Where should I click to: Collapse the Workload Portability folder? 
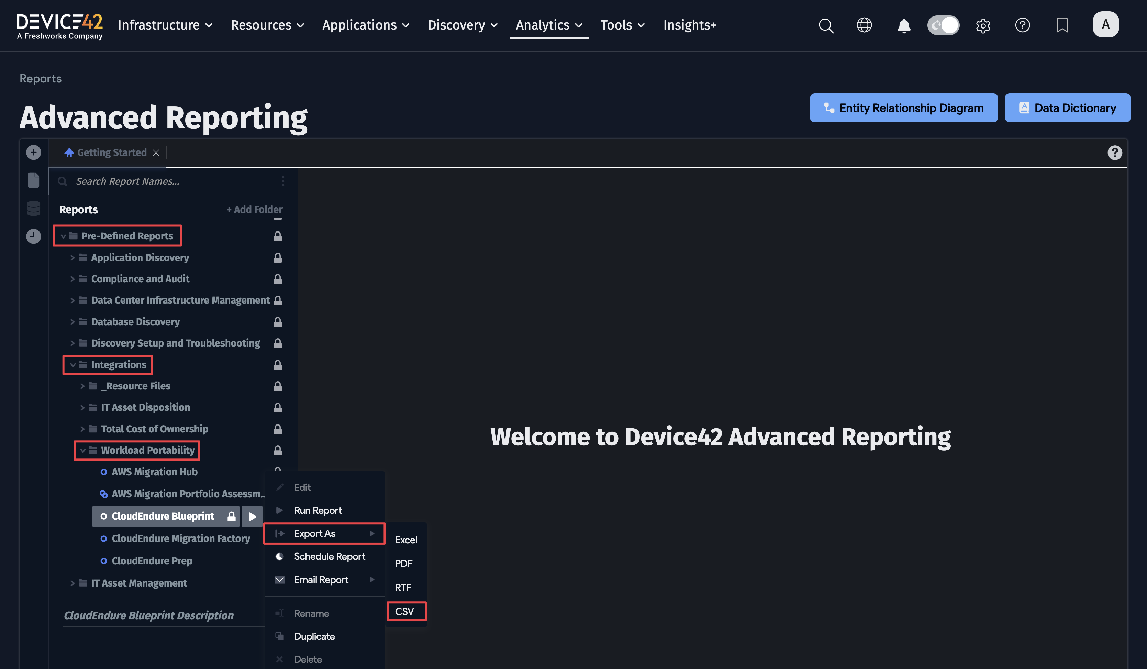83,450
